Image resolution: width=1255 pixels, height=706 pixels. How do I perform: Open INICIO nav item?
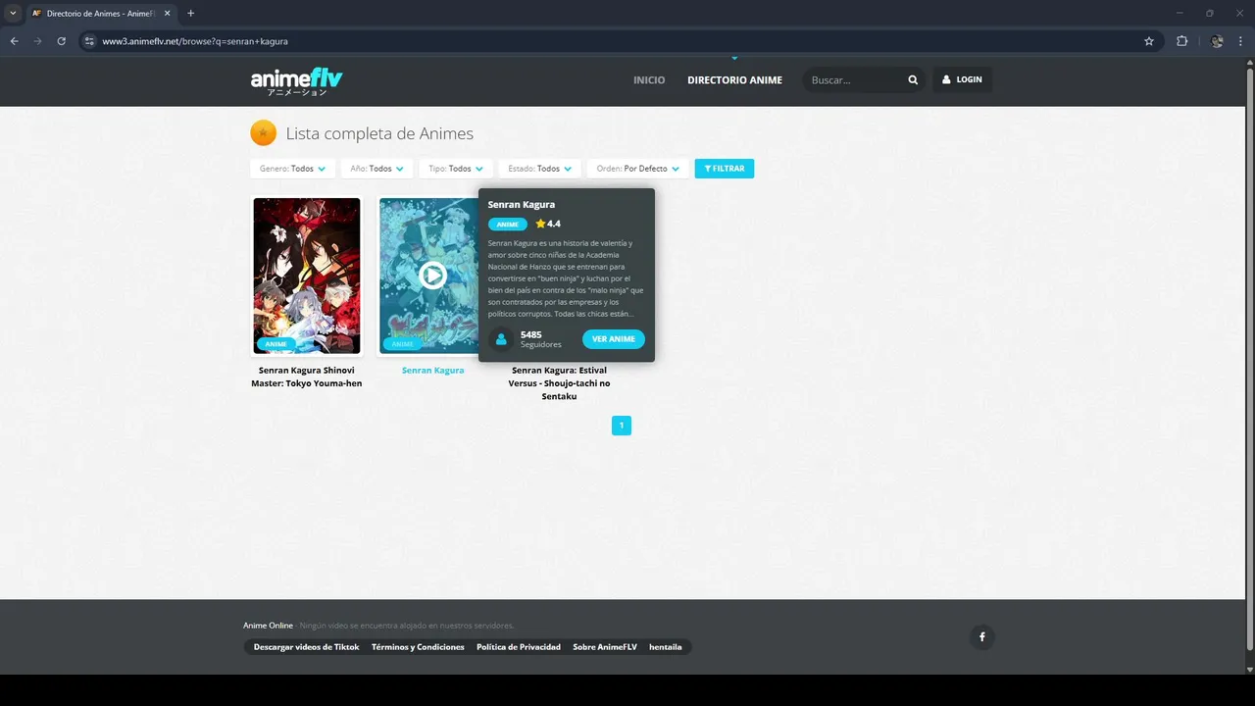tap(649, 80)
